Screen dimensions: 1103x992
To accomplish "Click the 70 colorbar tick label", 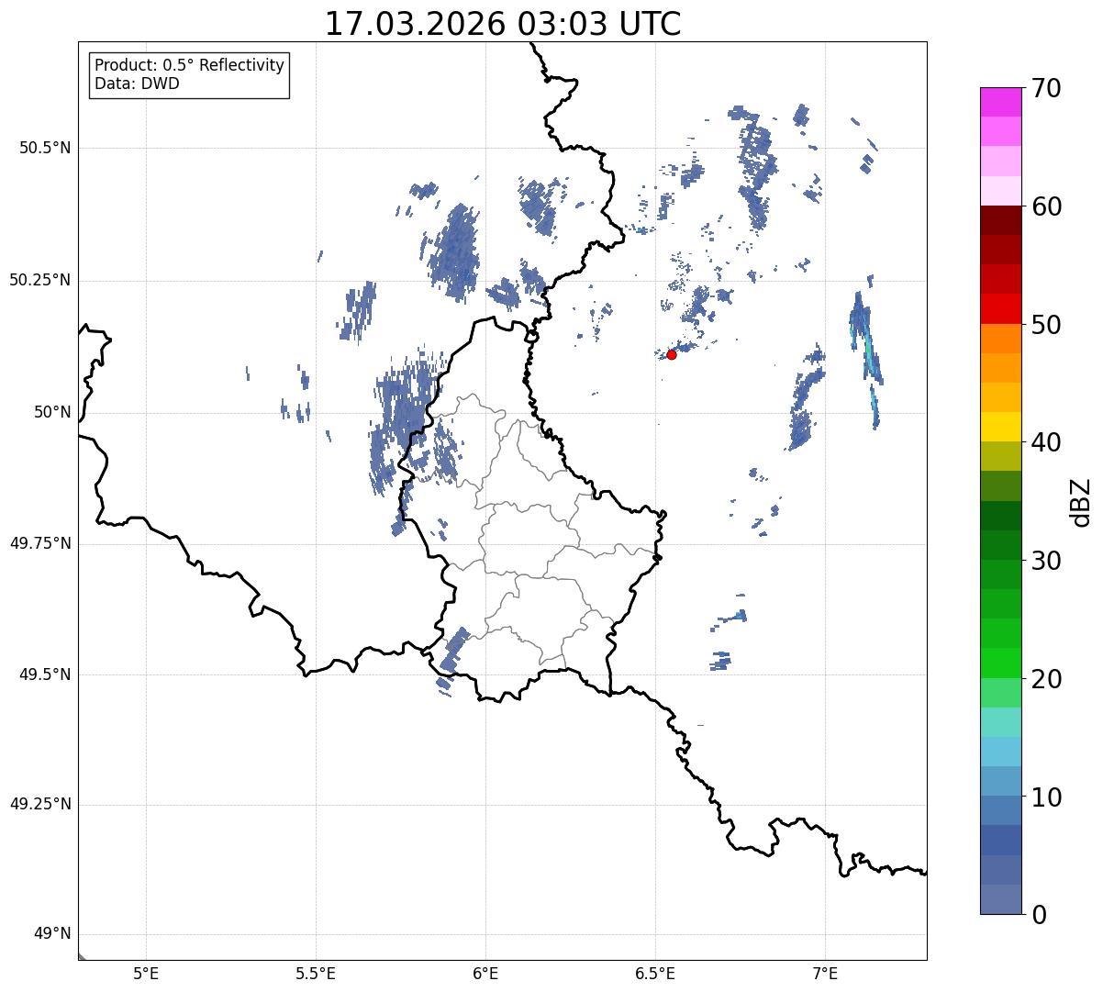I will (1045, 88).
